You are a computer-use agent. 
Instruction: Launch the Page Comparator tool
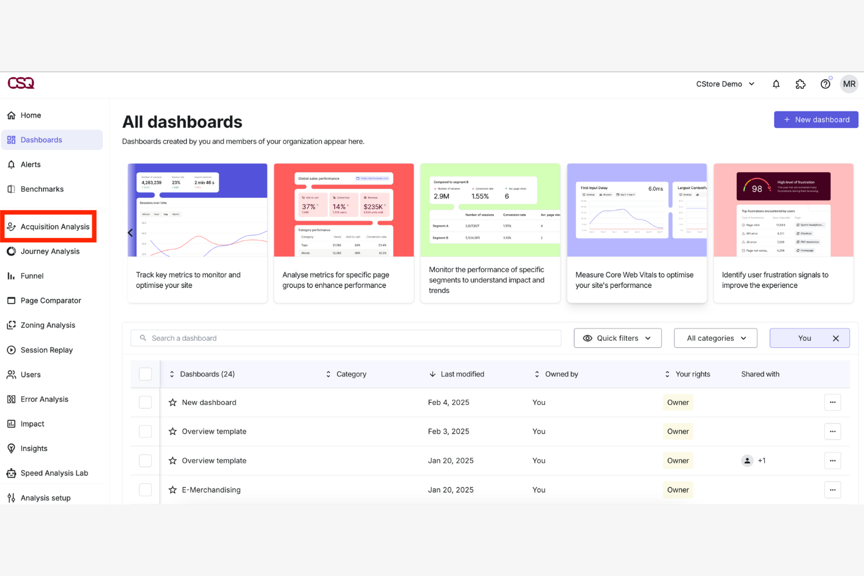coord(50,300)
